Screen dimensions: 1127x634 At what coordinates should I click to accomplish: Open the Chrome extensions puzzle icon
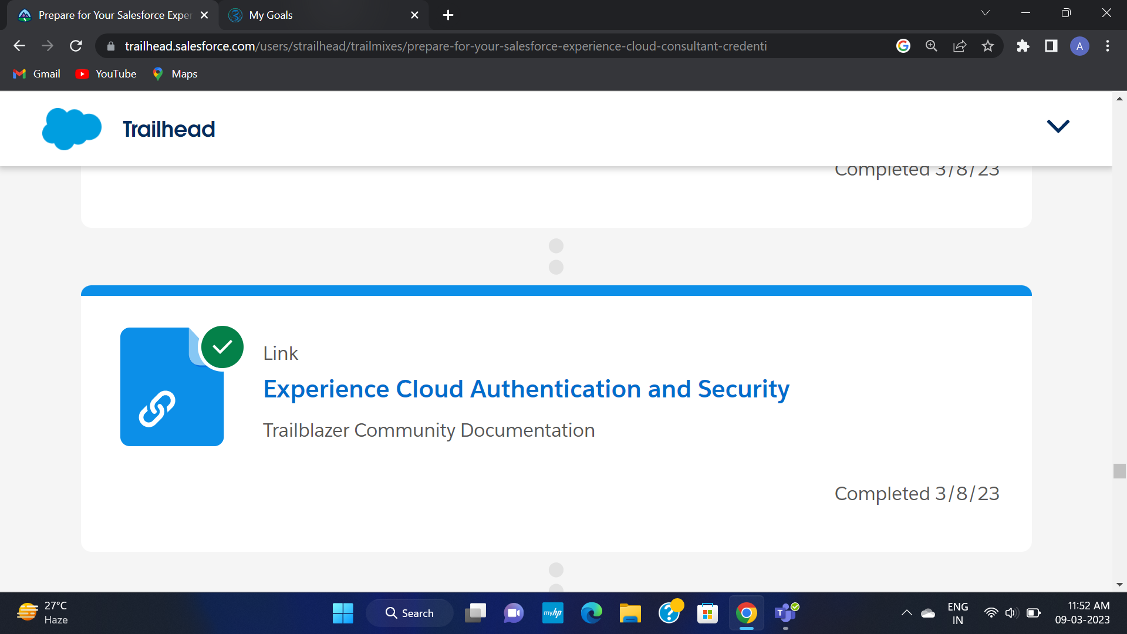[1023, 46]
